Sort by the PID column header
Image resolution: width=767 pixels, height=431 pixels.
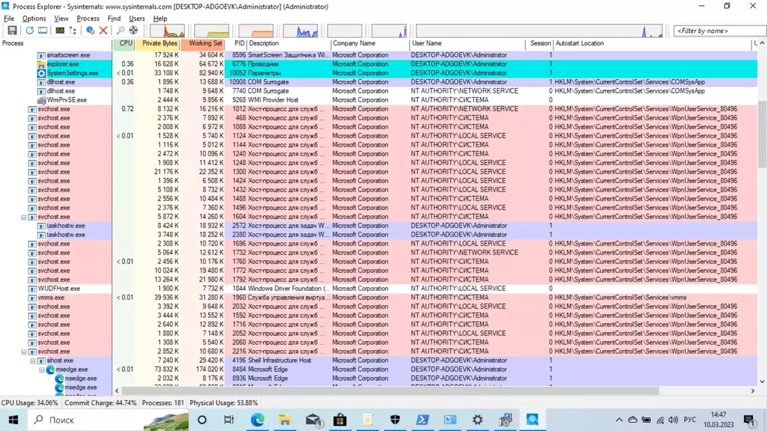pyautogui.click(x=237, y=44)
